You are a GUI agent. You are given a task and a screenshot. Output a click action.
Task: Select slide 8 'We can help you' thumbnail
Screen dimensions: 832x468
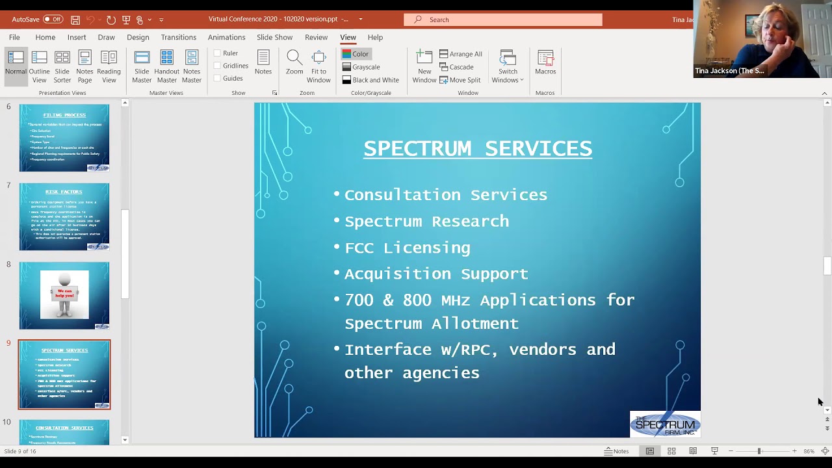click(64, 296)
